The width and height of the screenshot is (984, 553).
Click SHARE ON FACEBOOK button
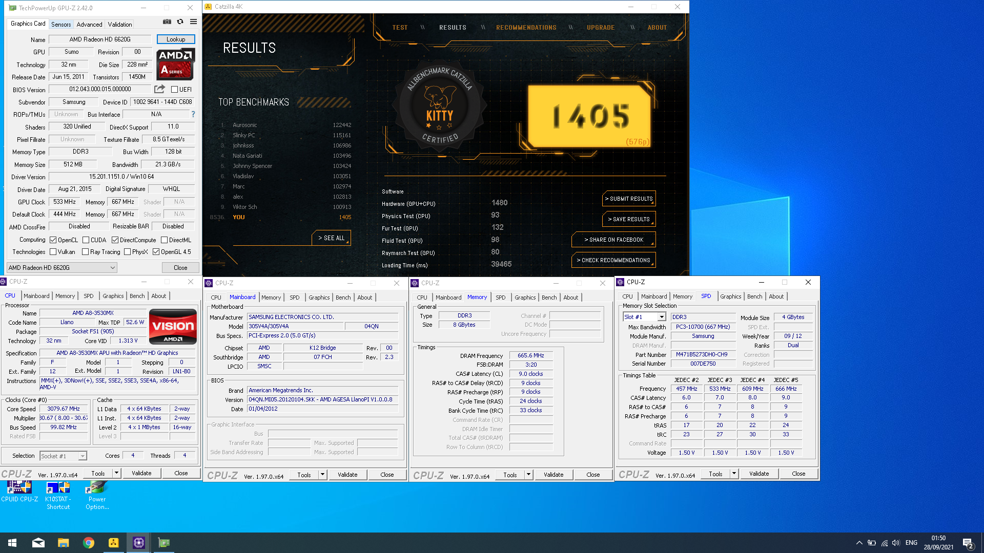tap(613, 240)
